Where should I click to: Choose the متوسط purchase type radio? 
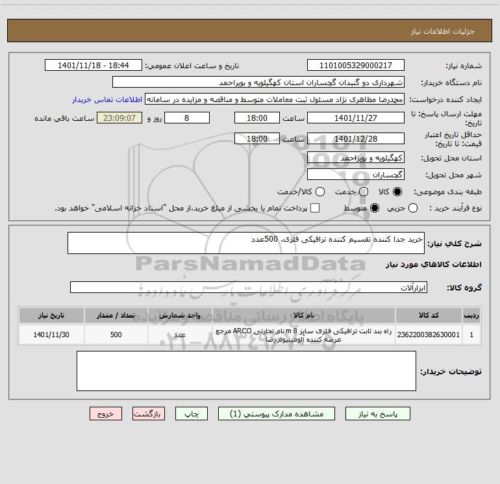(375, 208)
